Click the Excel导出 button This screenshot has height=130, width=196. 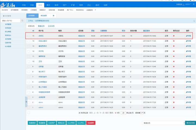point(71,123)
